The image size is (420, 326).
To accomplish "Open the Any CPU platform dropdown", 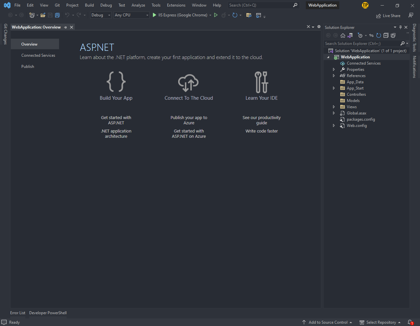I will pos(132,15).
